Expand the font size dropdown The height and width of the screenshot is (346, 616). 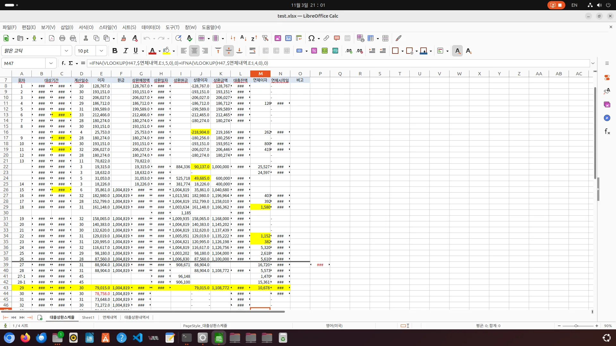101,51
